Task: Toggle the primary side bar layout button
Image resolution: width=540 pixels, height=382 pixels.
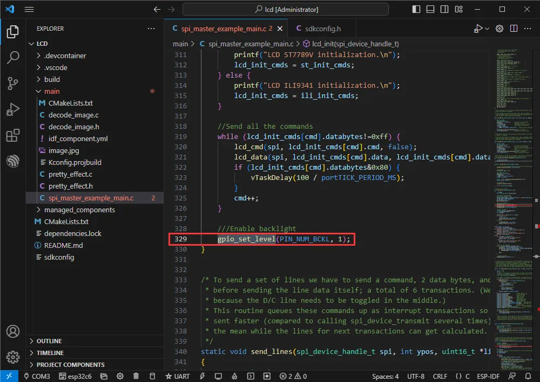Action: 416,10
